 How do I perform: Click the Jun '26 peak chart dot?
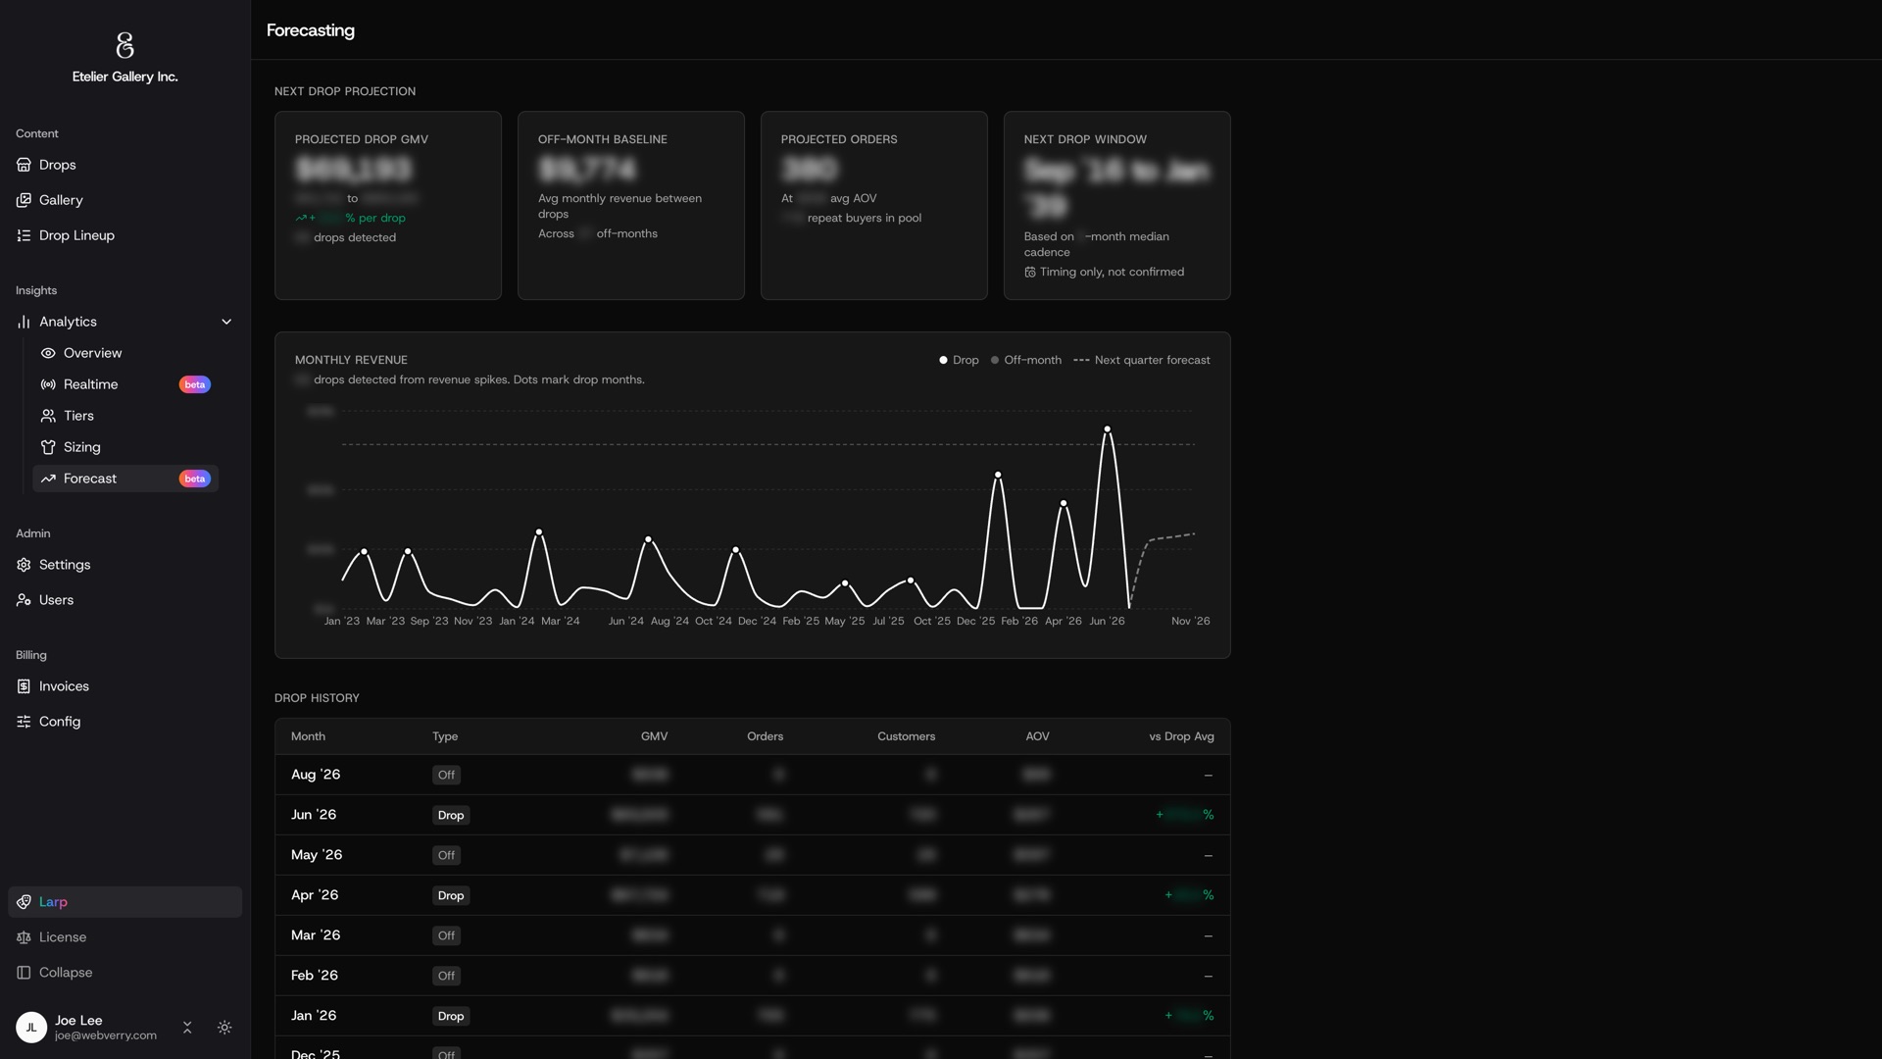[x=1108, y=429]
